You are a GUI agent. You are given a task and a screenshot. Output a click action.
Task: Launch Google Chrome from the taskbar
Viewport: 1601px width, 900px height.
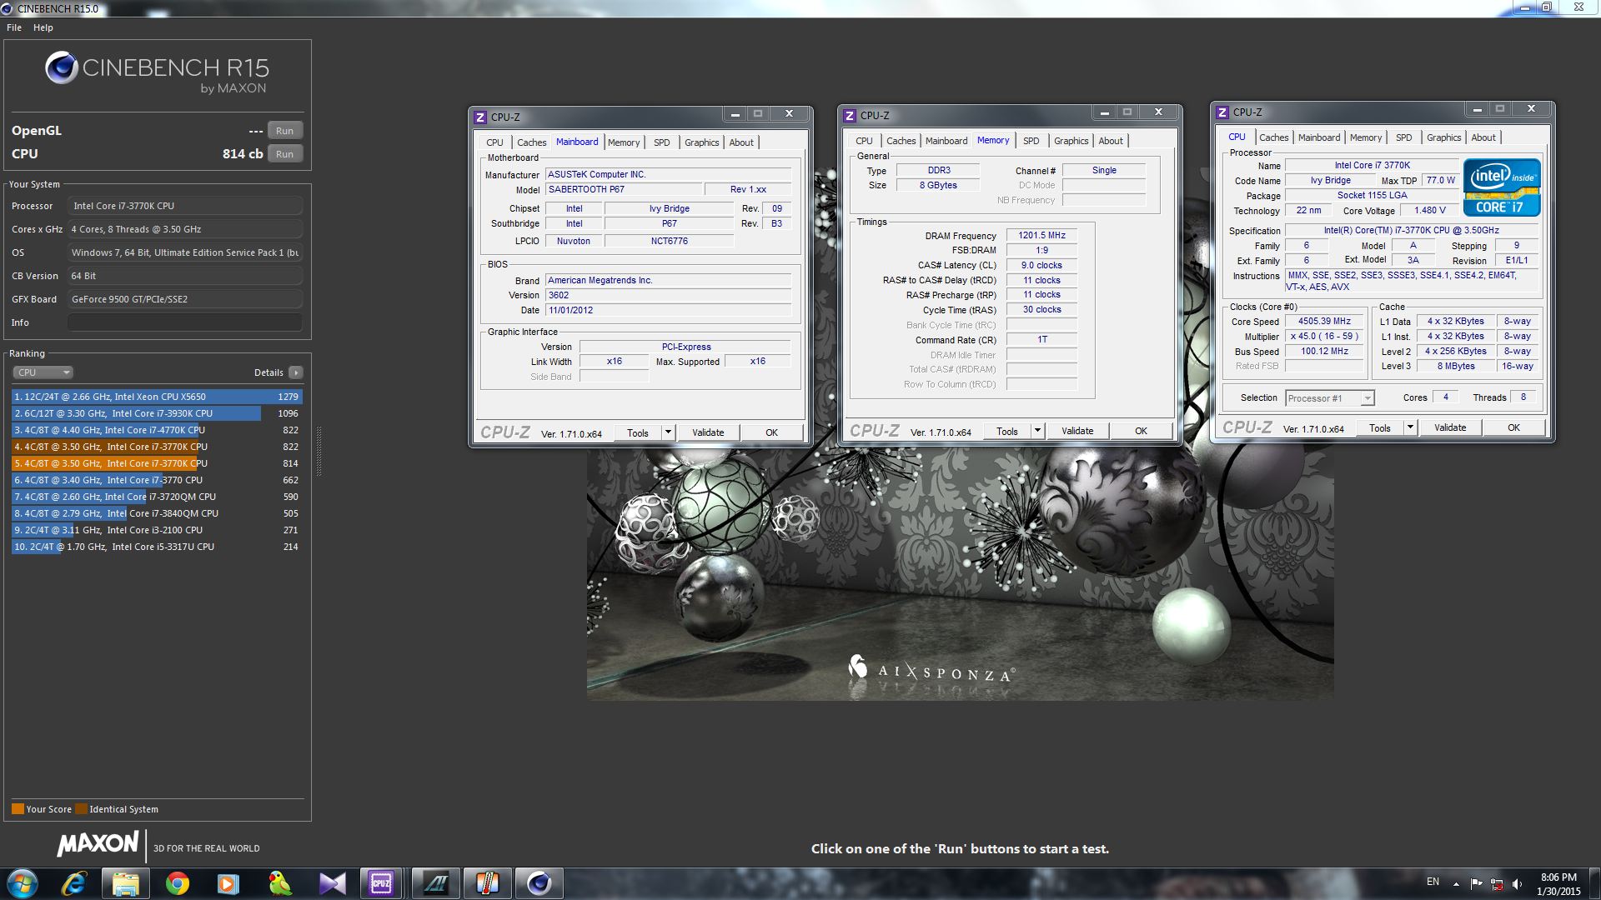(177, 883)
